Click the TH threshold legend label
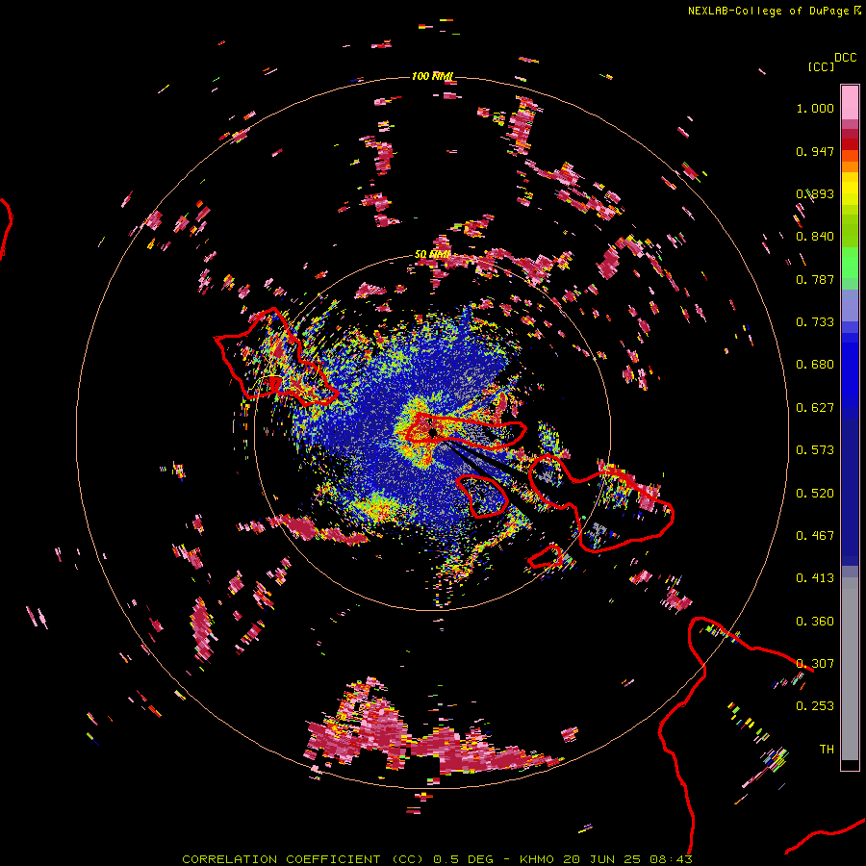 pos(827,750)
